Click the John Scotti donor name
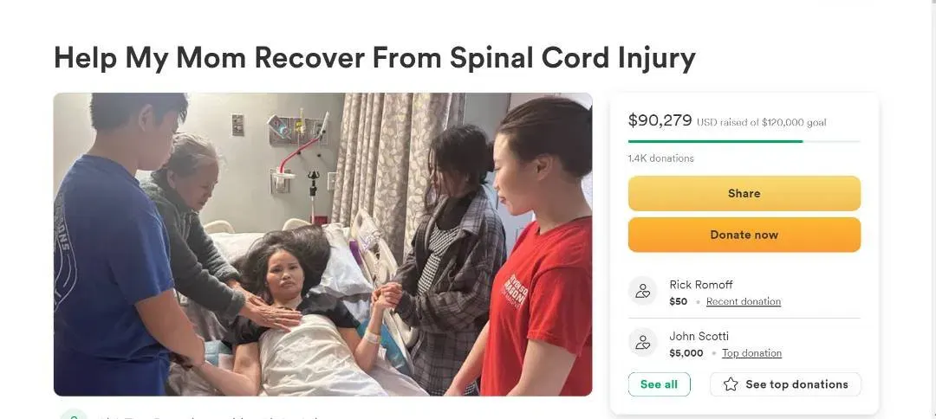This screenshot has width=936, height=419. (x=699, y=336)
